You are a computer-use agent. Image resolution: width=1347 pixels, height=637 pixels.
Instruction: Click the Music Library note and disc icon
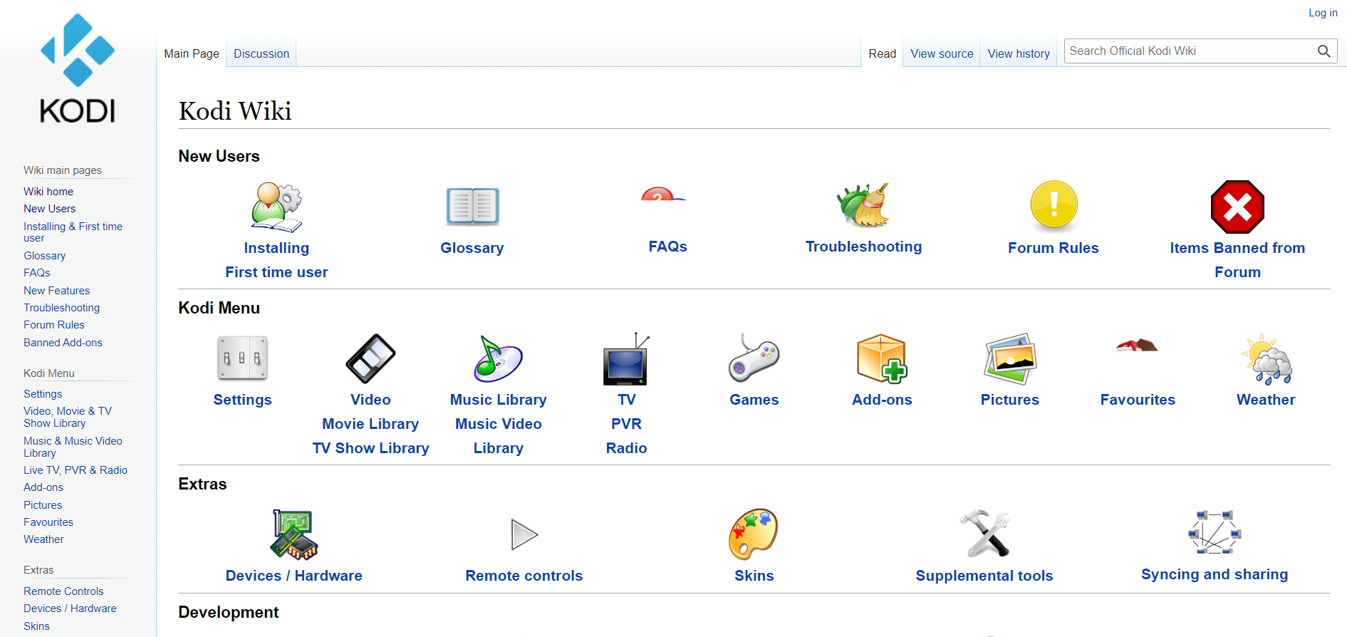[498, 358]
